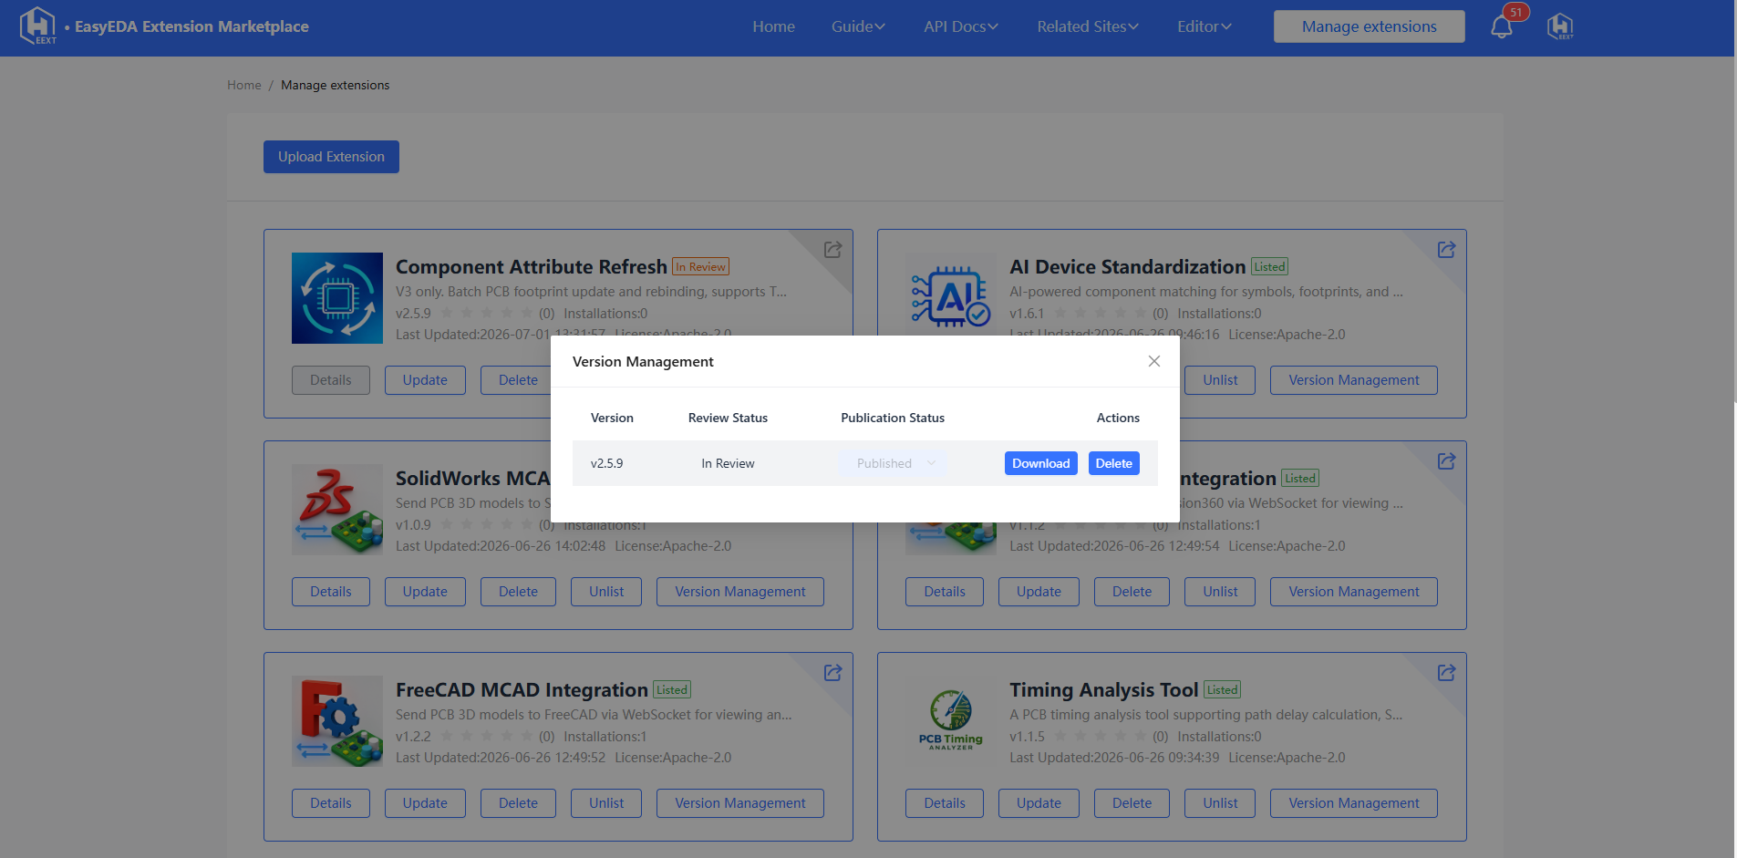1737x858 pixels.
Task: Download version v2.5.9
Action: coord(1040,463)
